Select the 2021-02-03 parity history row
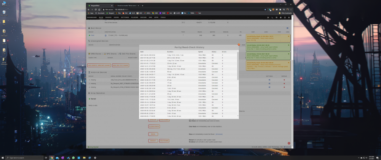The width and height of the screenshot is (381, 160). [x=188, y=55]
